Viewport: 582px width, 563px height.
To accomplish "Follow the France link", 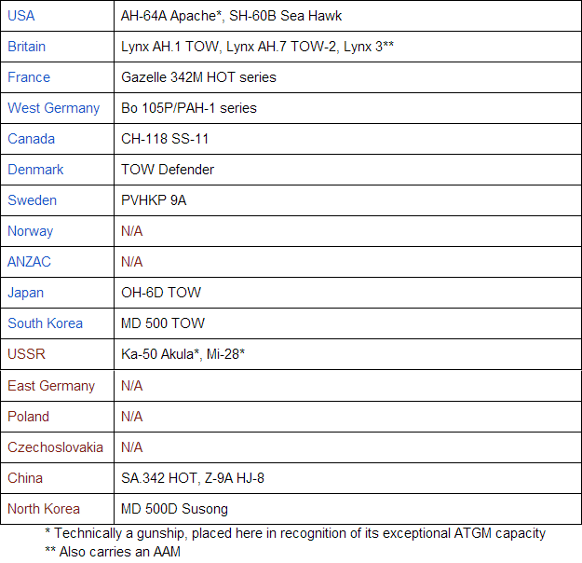I will 29,77.
